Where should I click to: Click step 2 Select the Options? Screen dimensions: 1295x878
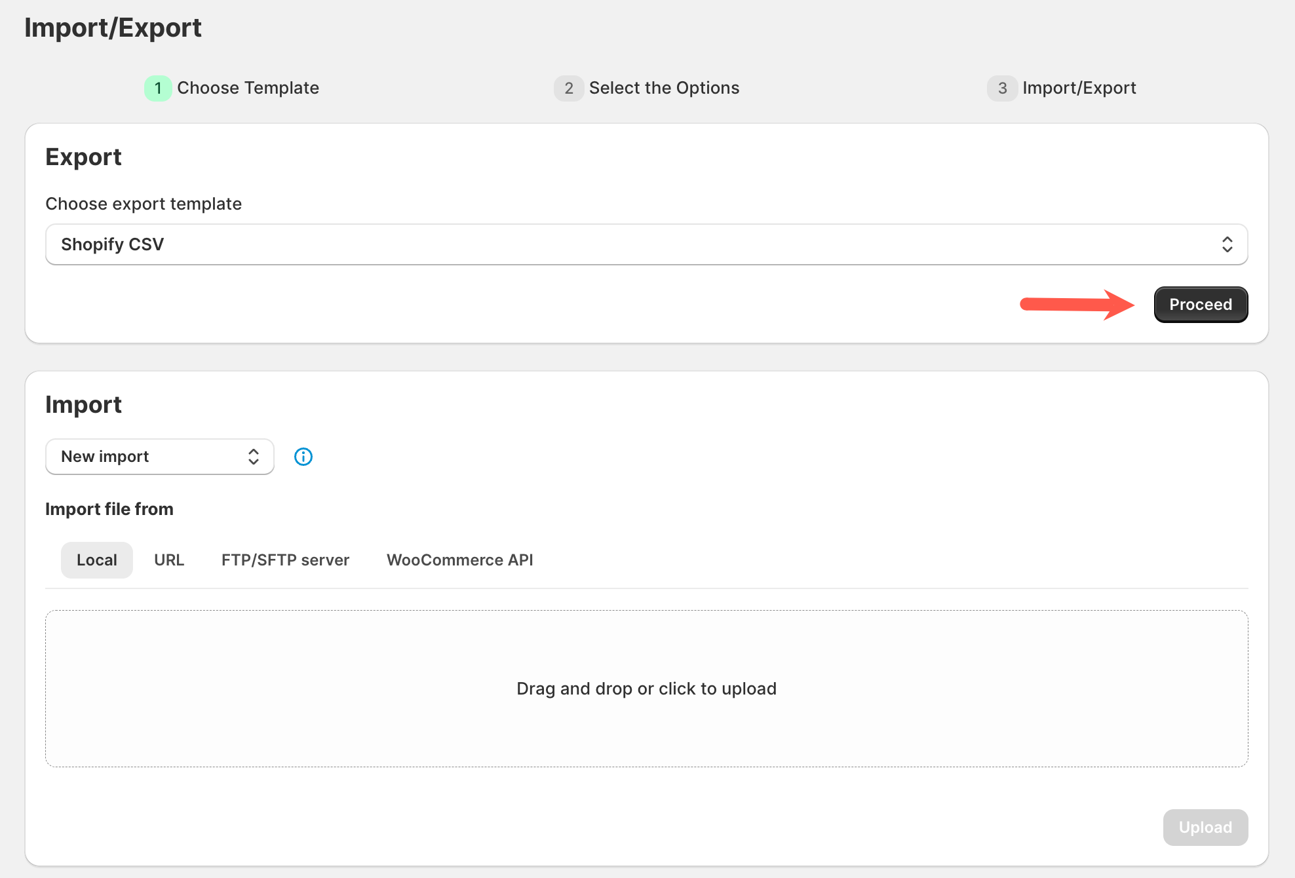tap(647, 88)
